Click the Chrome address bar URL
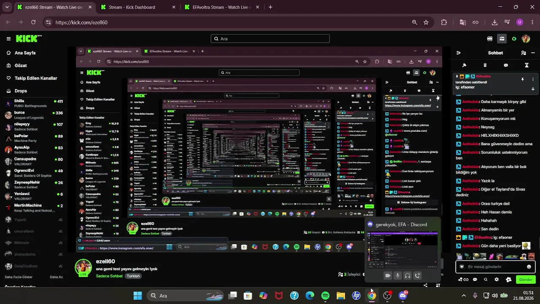Screen dimensions: 540x304 (81, 22)
